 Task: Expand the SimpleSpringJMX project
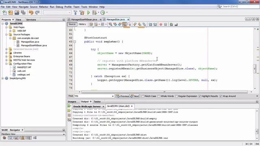click(x=2, y=78)
